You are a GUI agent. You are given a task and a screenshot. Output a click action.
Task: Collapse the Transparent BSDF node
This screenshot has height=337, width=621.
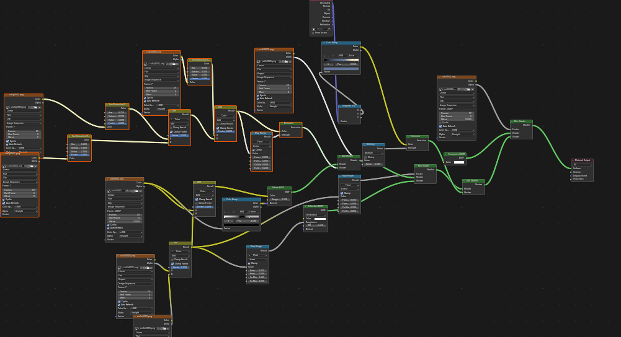click(x=446, y=154)
